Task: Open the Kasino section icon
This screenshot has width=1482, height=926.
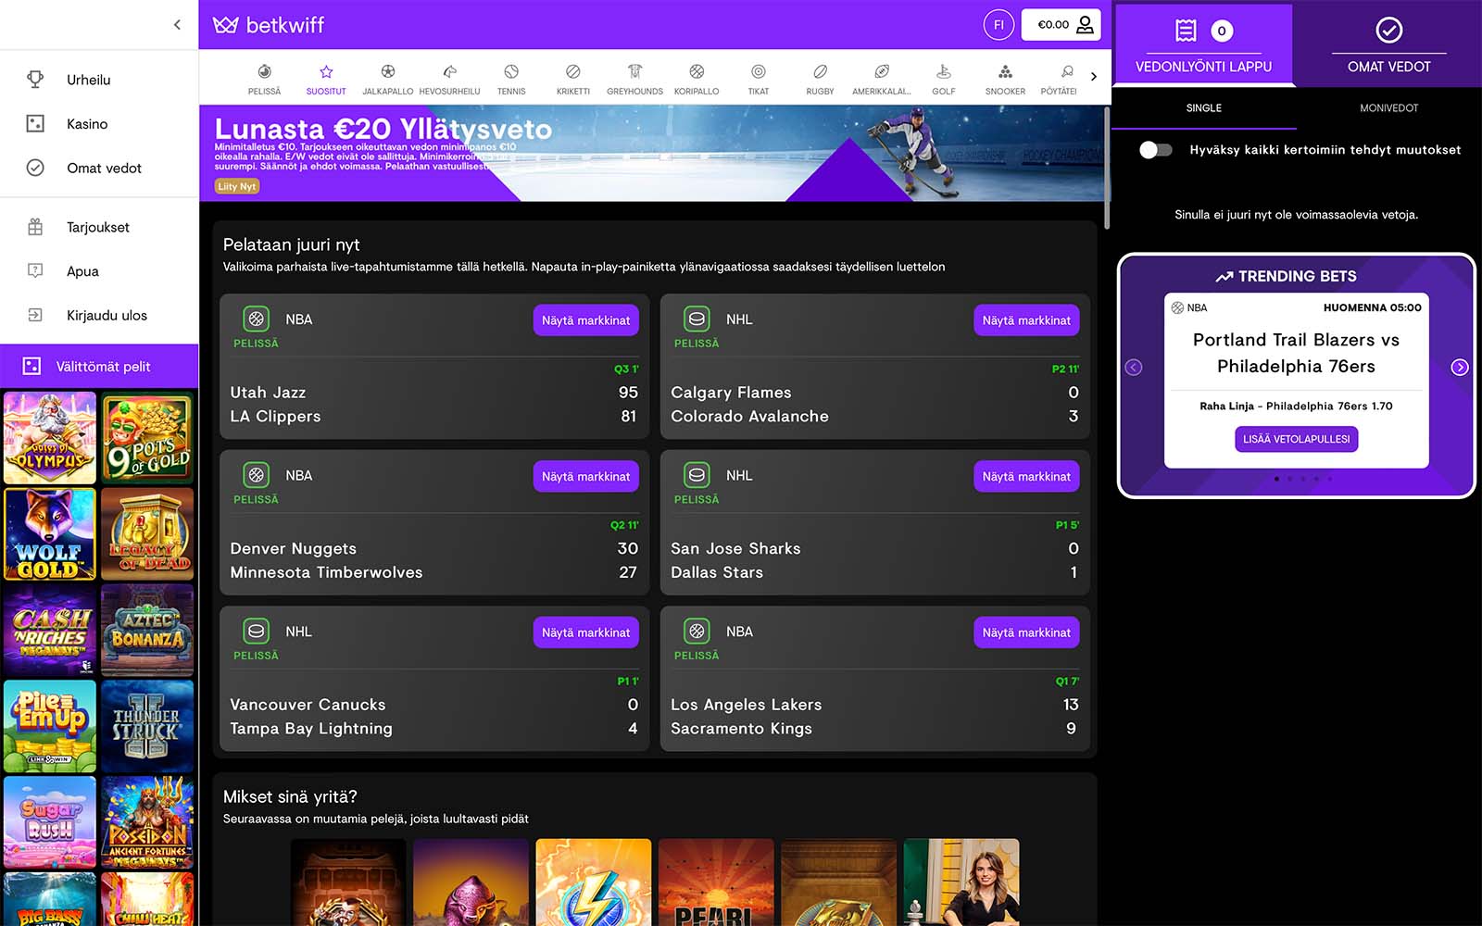Action: coord(35,124)
